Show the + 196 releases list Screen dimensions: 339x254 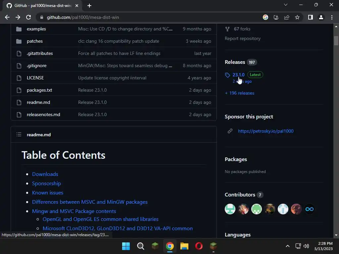(240, 93)
